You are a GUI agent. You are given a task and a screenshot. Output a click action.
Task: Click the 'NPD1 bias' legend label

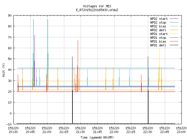tap(158, 41)
